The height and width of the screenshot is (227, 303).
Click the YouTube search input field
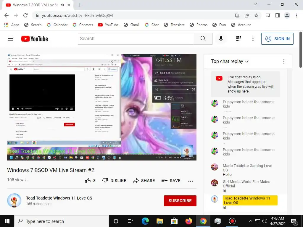coord(136,39)
